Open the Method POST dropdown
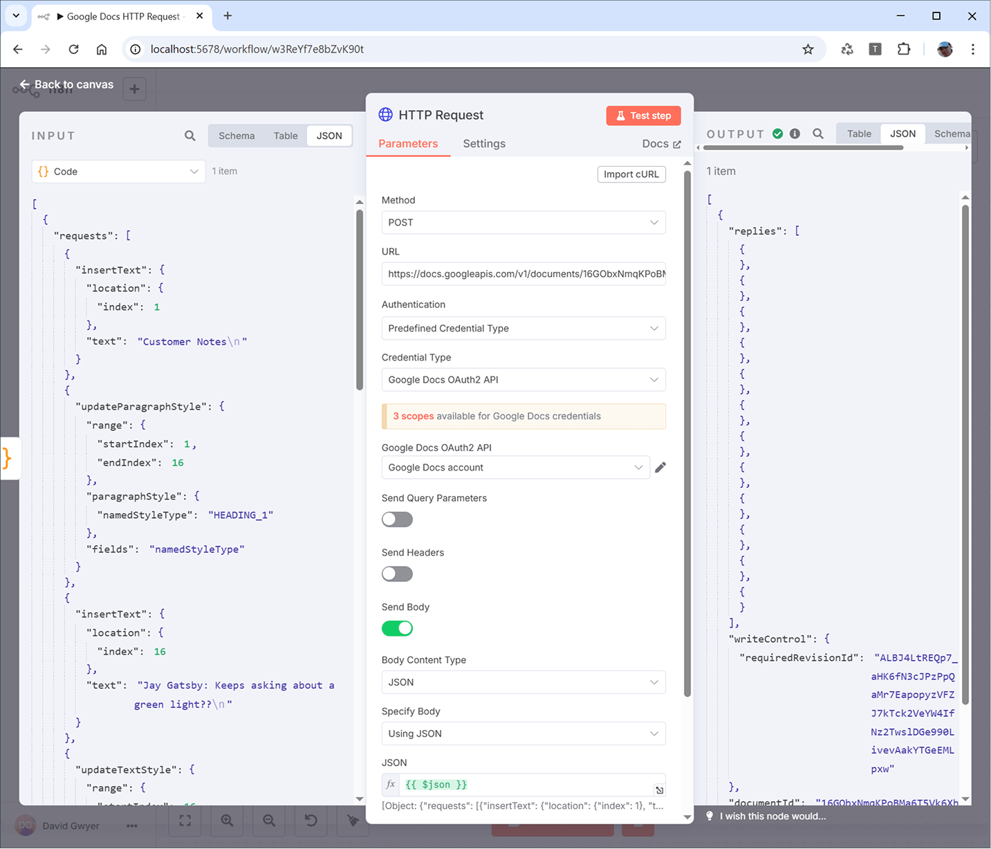The height and width of the screenshot is (849, 991). click(x=524, y=223)
